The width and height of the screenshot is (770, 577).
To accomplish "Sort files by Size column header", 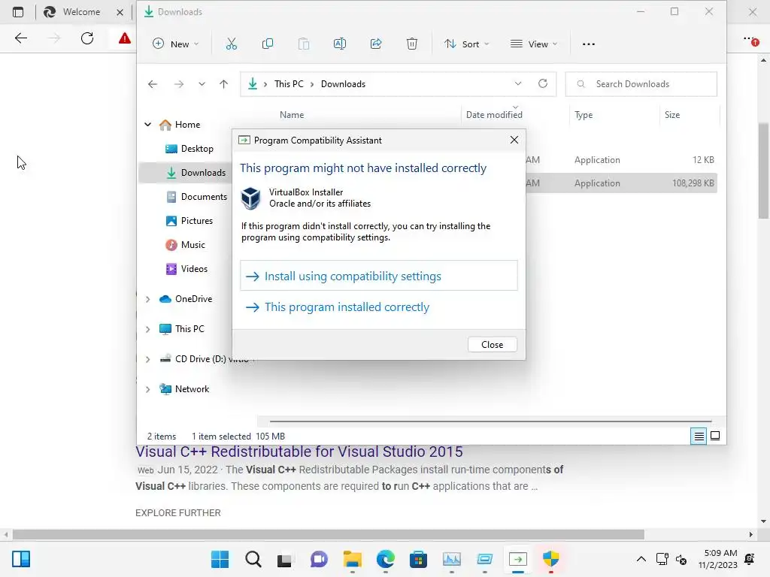I will pos(672,115).
